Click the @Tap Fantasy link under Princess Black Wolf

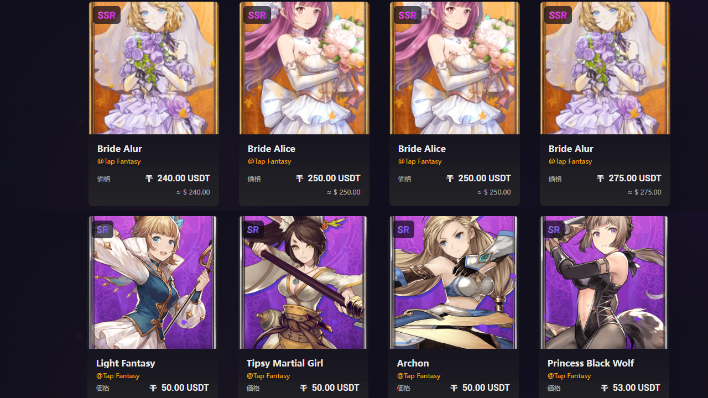(569, 375)
